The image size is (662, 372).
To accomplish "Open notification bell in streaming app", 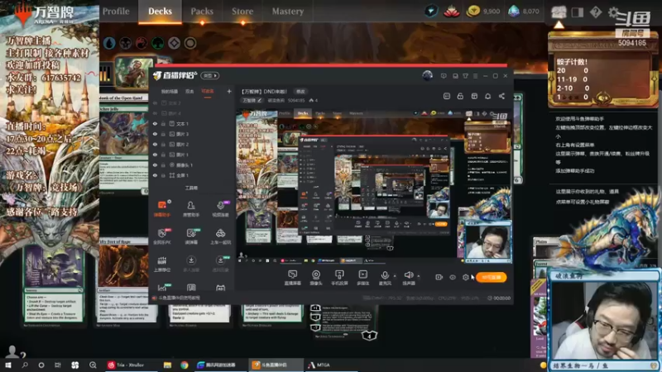I will click(487, 96).
